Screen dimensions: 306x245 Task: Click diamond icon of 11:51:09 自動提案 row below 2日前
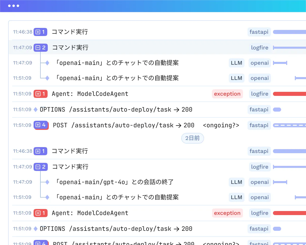click(x=47, y=197)
